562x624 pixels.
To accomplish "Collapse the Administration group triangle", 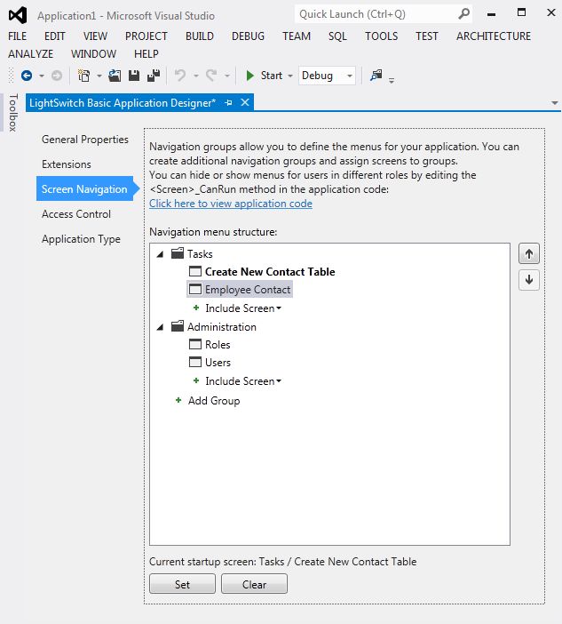I will pyautogui.click(x=160, y=327).
